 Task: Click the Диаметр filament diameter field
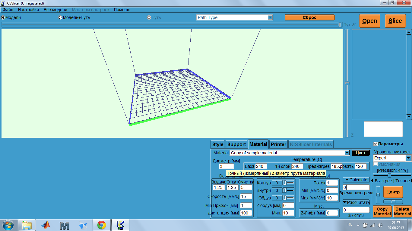226,166
